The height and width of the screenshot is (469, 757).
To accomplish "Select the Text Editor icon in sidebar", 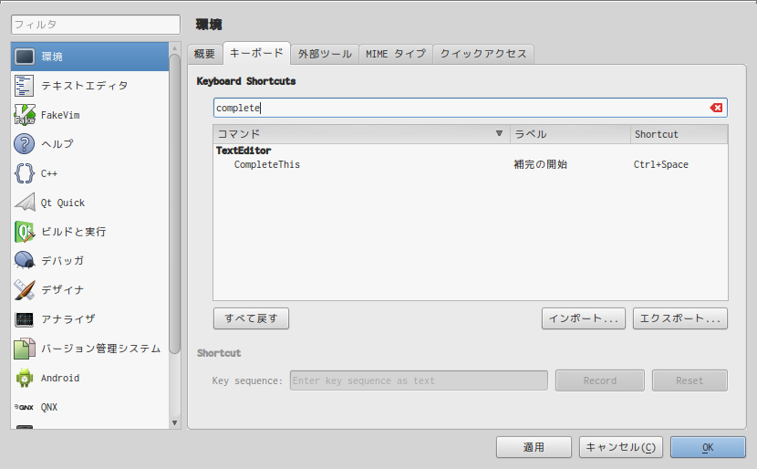I will 25,86.
